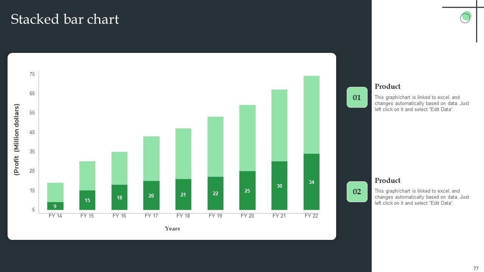Select the green 01 number badge
484x272 pixels.
coord(357,97)
